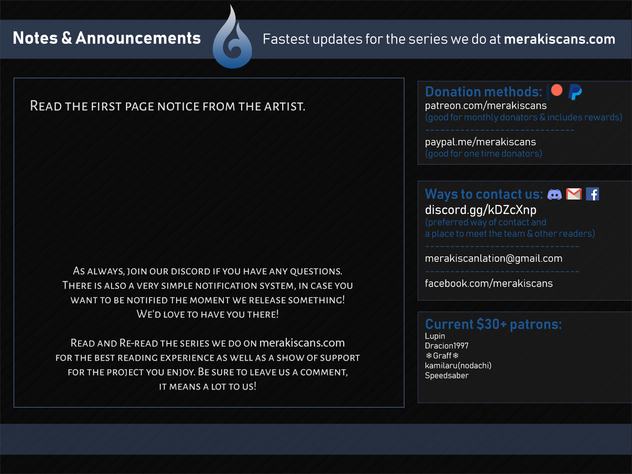Open paypal.me/merakiscans link
The image size is (632, 474).
point(480,142)
